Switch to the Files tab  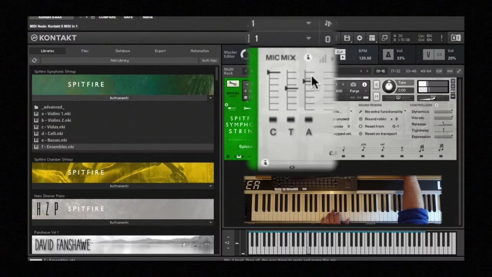(85, 51)
